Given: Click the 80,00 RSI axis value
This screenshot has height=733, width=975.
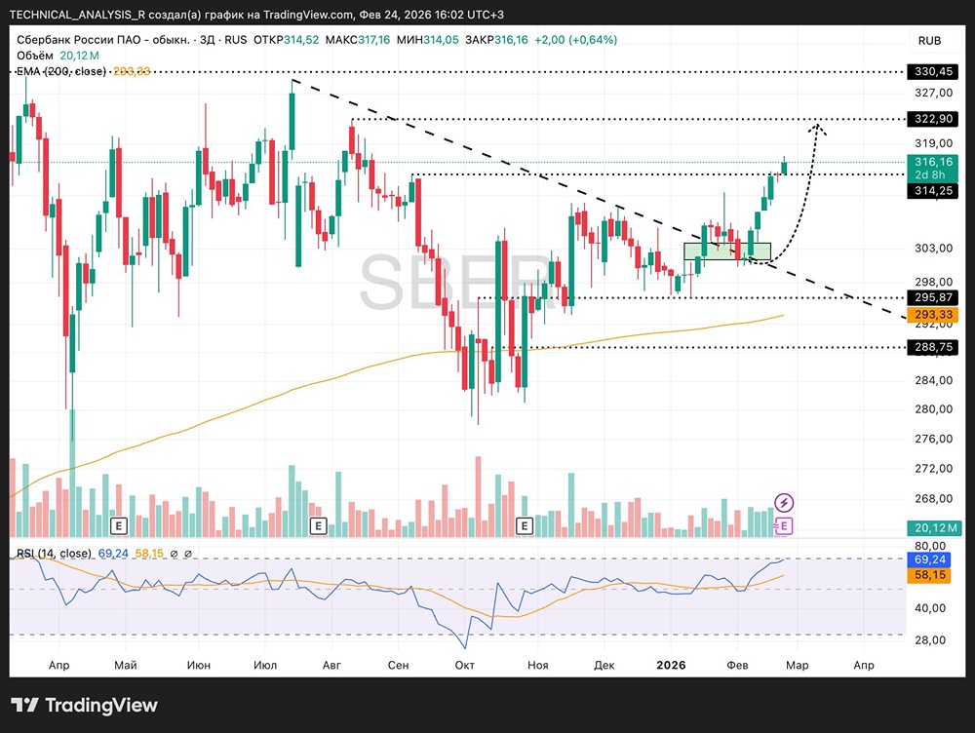Looking at the screenshot, I should 930,545.
